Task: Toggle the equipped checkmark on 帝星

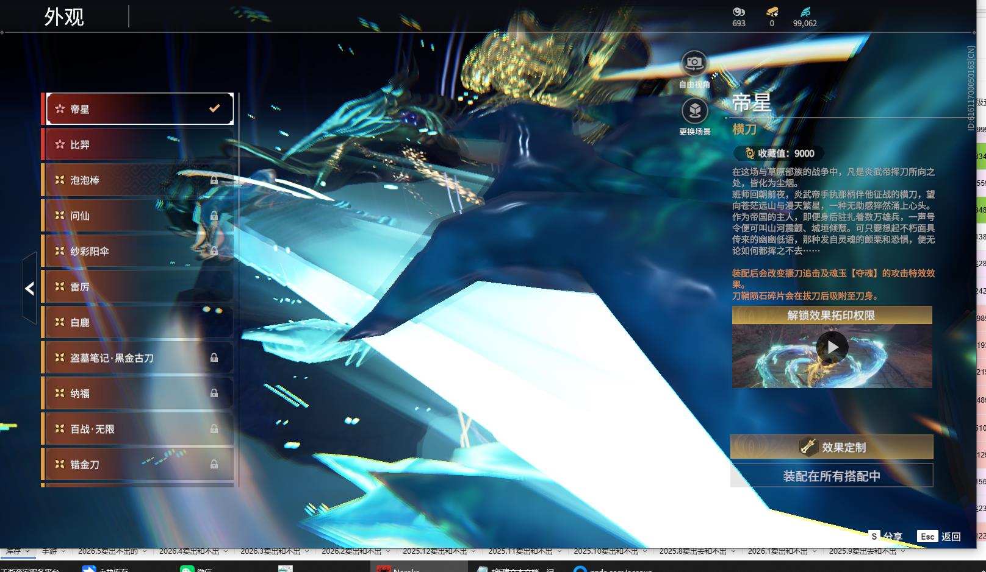Action: tap(214, 108)
